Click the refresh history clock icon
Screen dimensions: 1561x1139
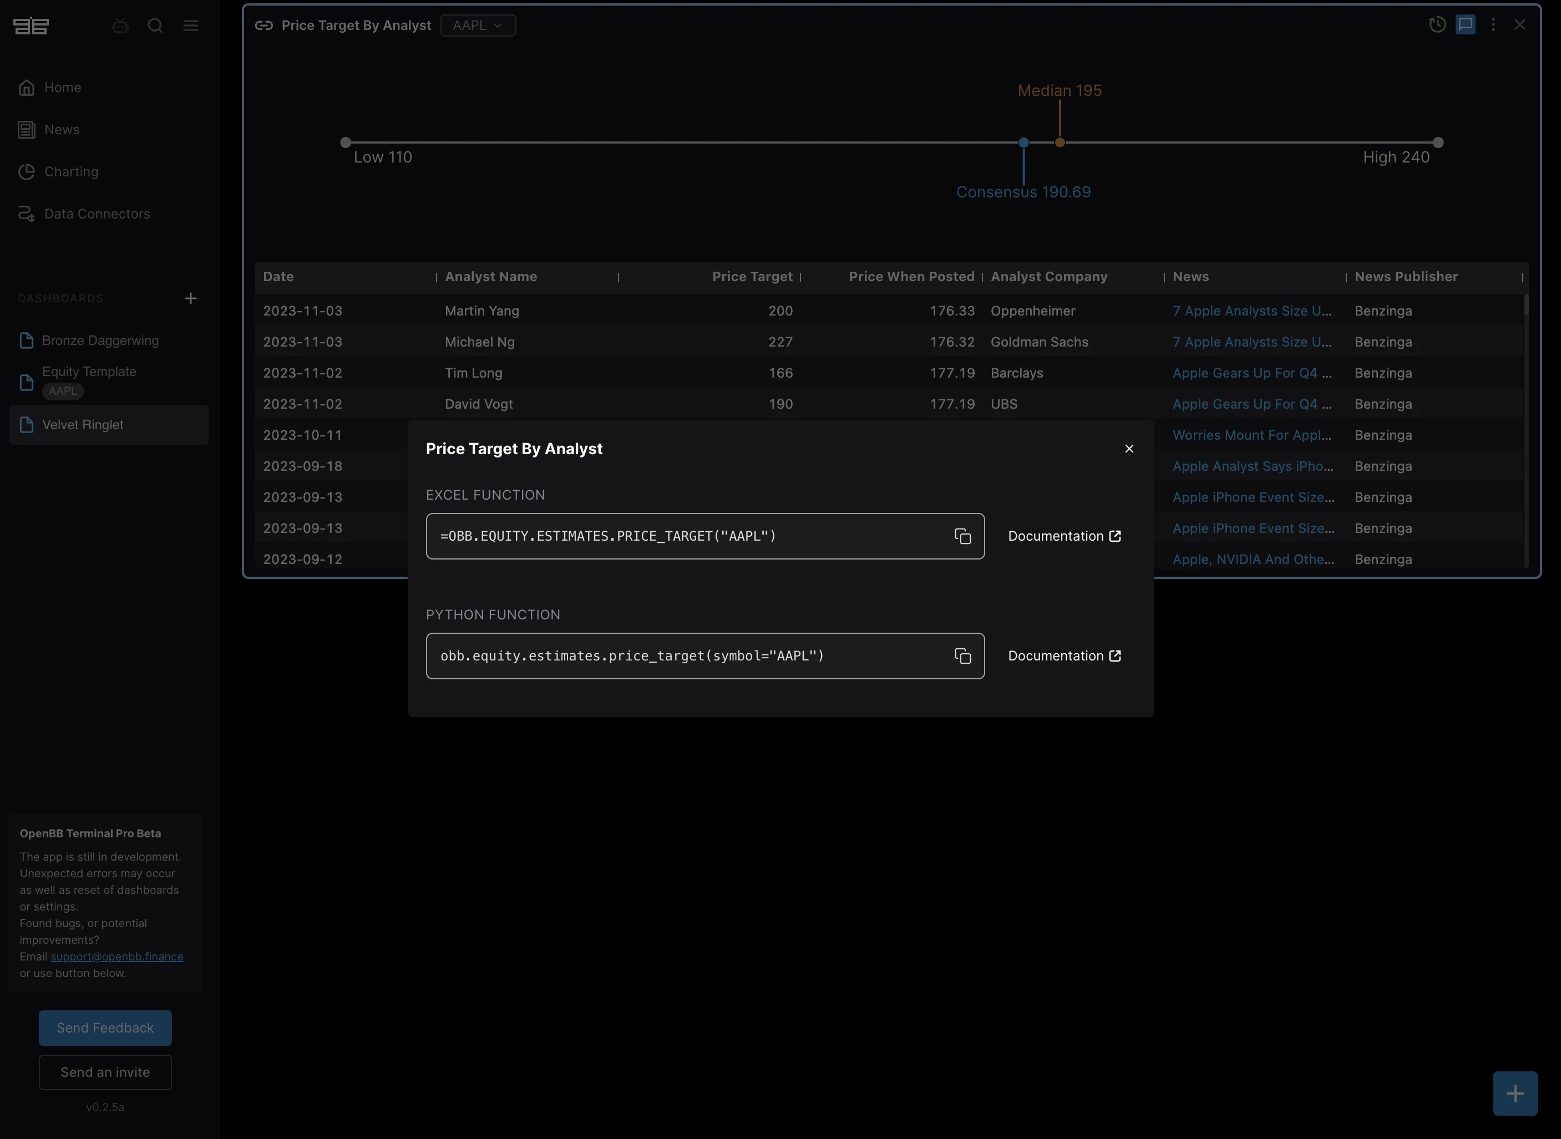[x=1437, y=25]
